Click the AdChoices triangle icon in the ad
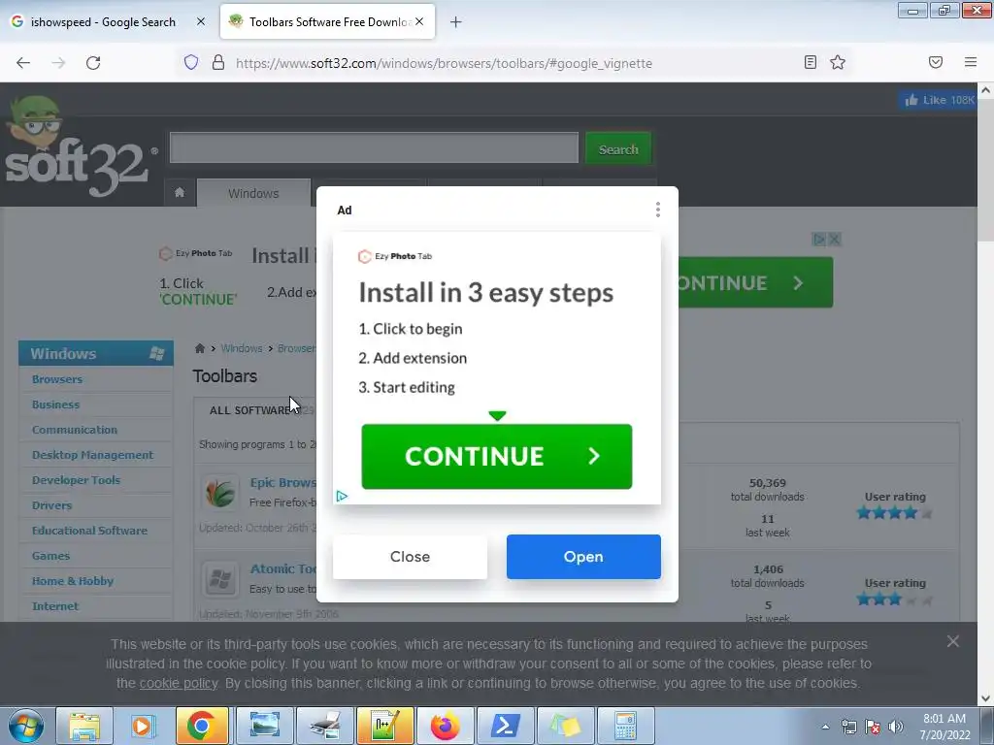 coord(342,496)
